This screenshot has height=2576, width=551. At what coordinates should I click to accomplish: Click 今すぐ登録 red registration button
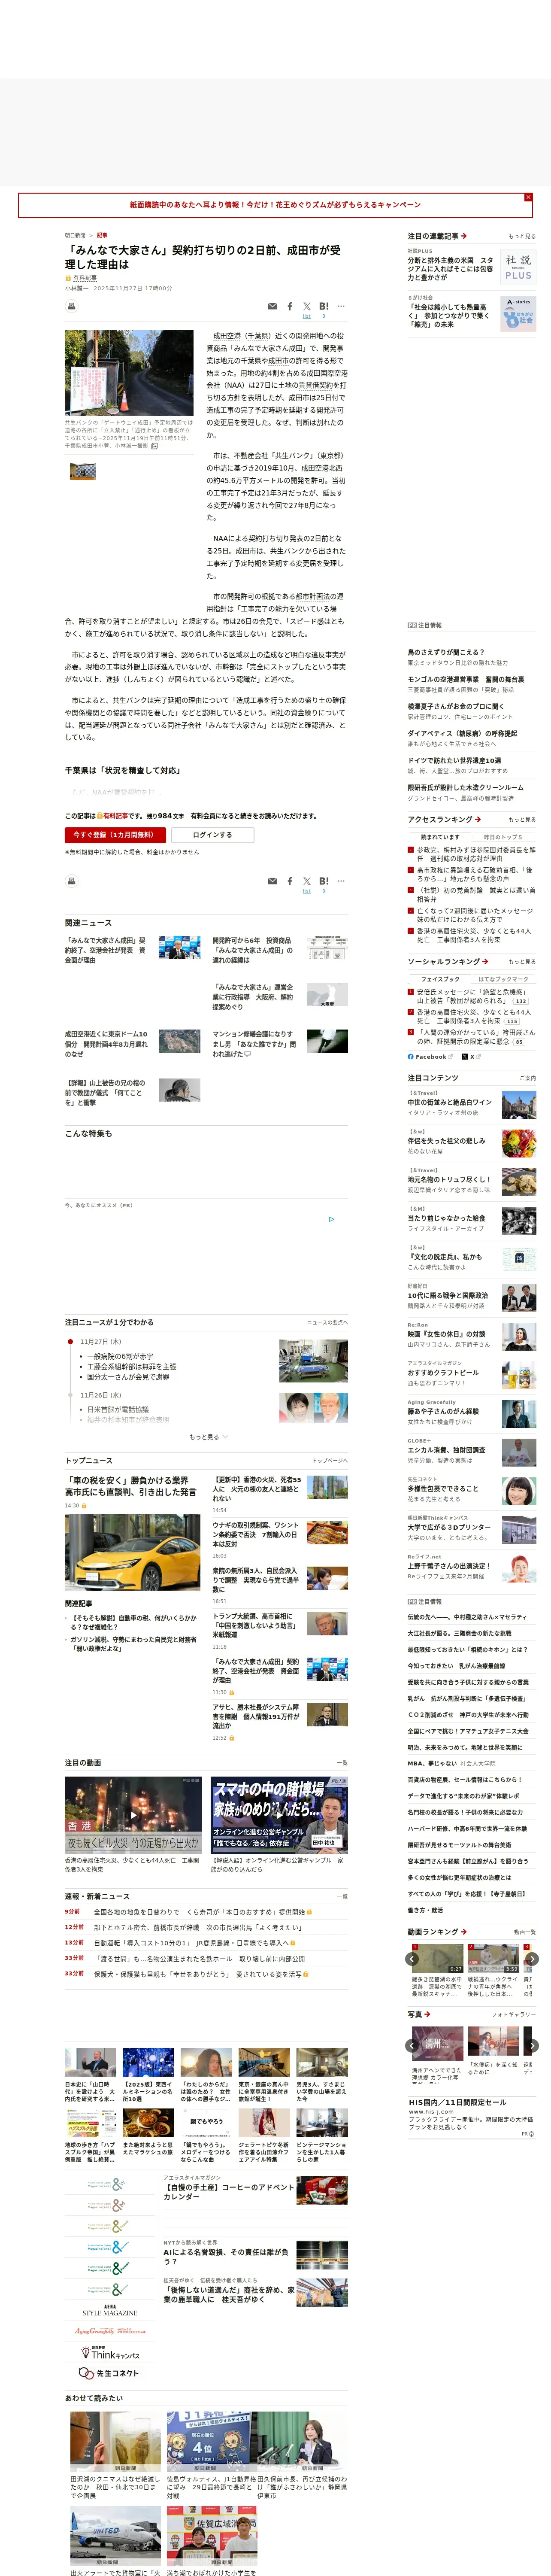click(x=115, y=834)
